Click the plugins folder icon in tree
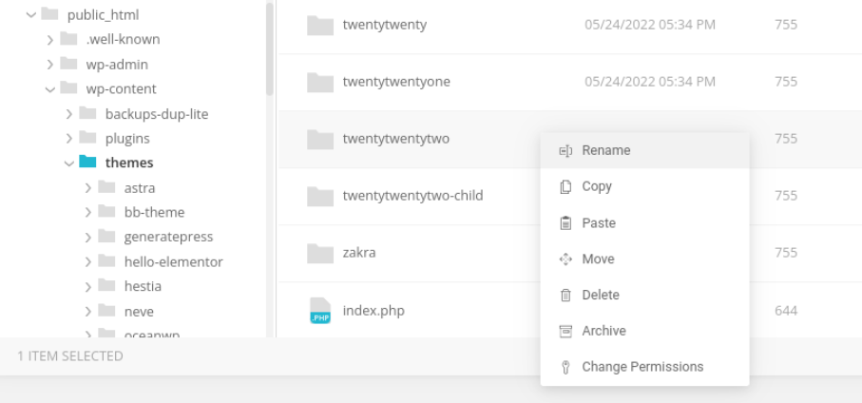This screenshot has height=403, width=862. (x=88, y=137)
